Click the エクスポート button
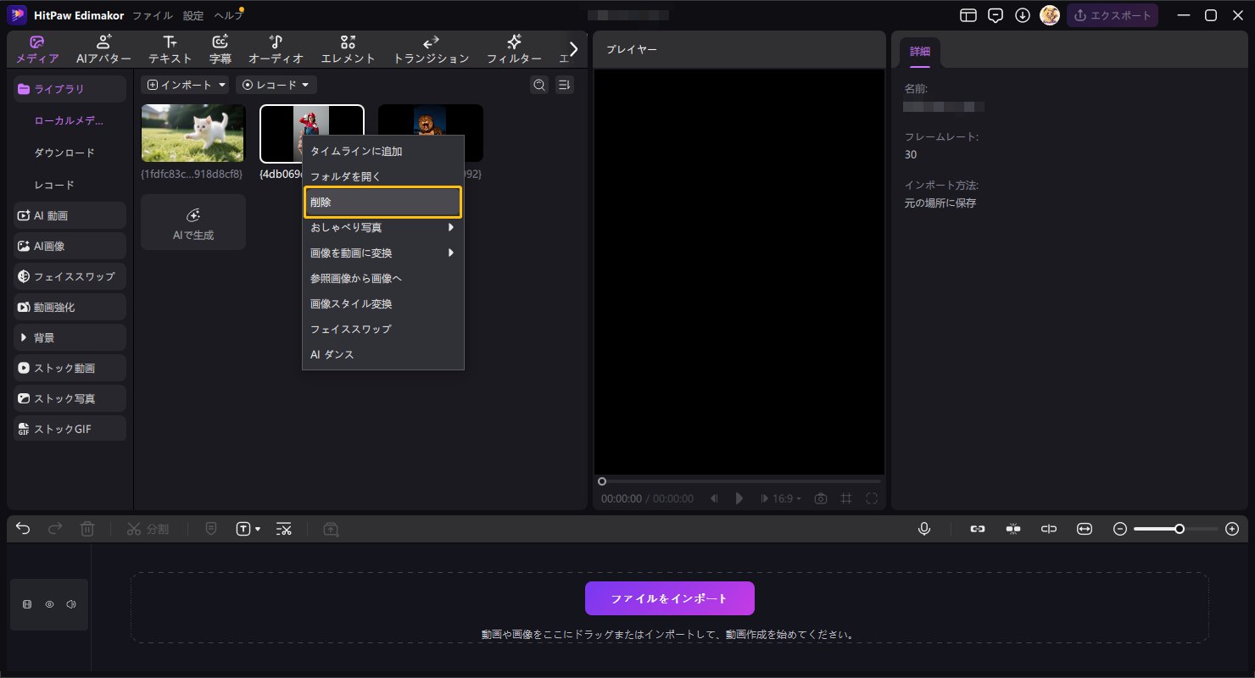The image size is (1255, 678). coord(1113,14)
